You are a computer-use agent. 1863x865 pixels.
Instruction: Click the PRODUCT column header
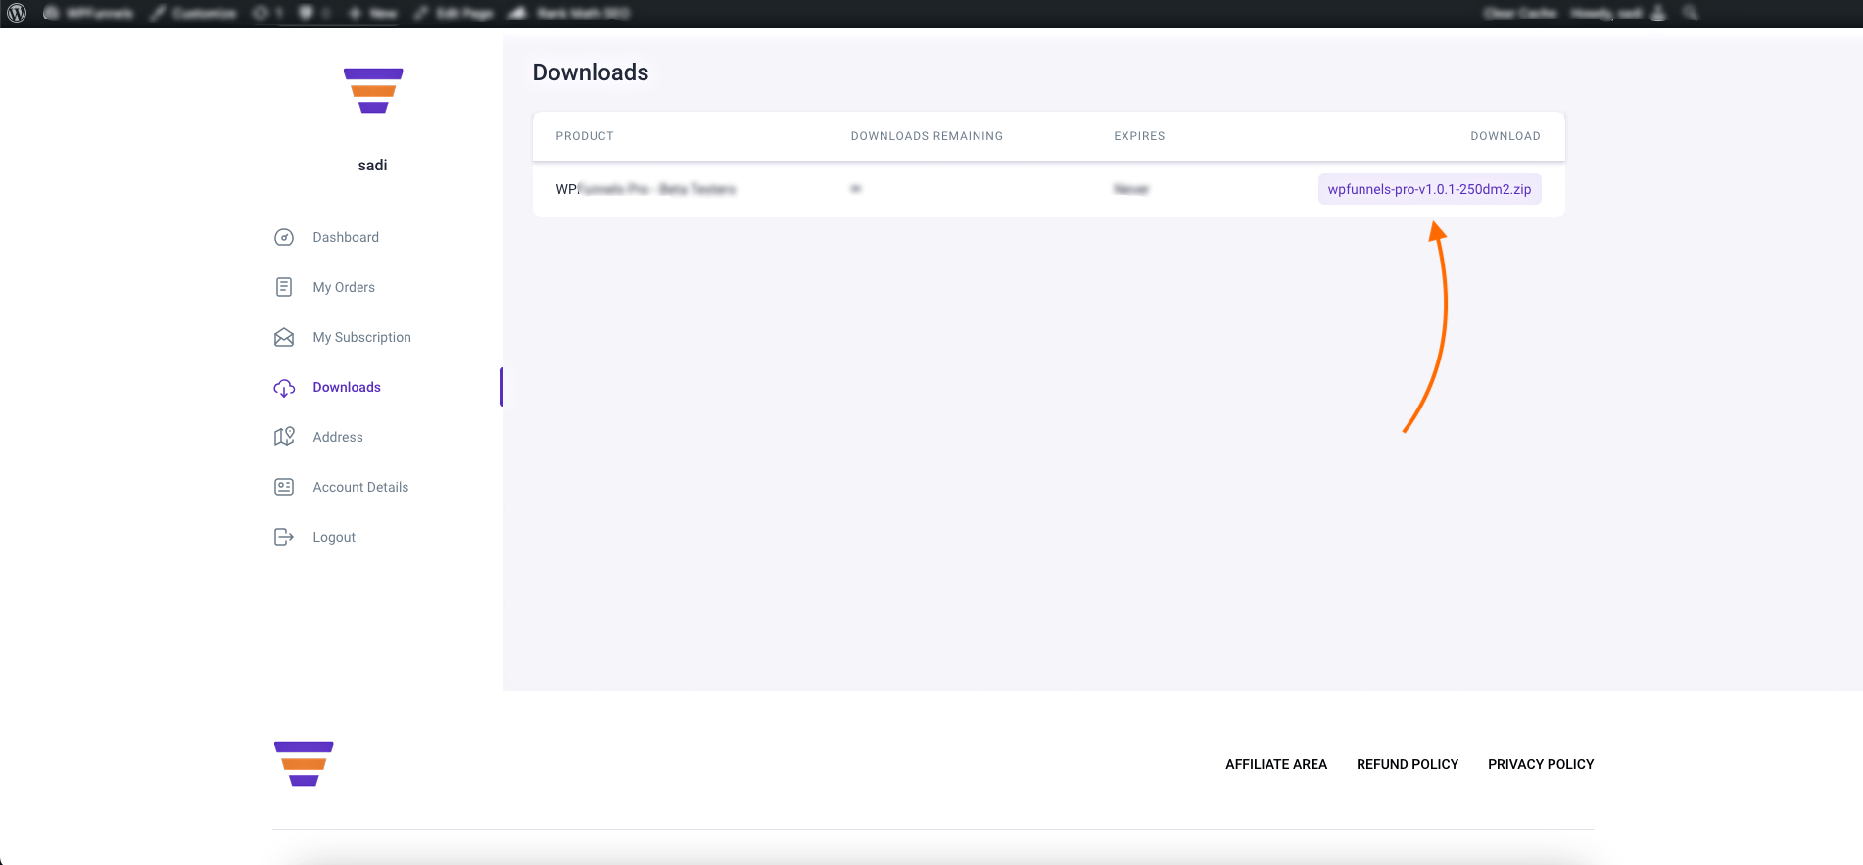[x=585, y=136]
